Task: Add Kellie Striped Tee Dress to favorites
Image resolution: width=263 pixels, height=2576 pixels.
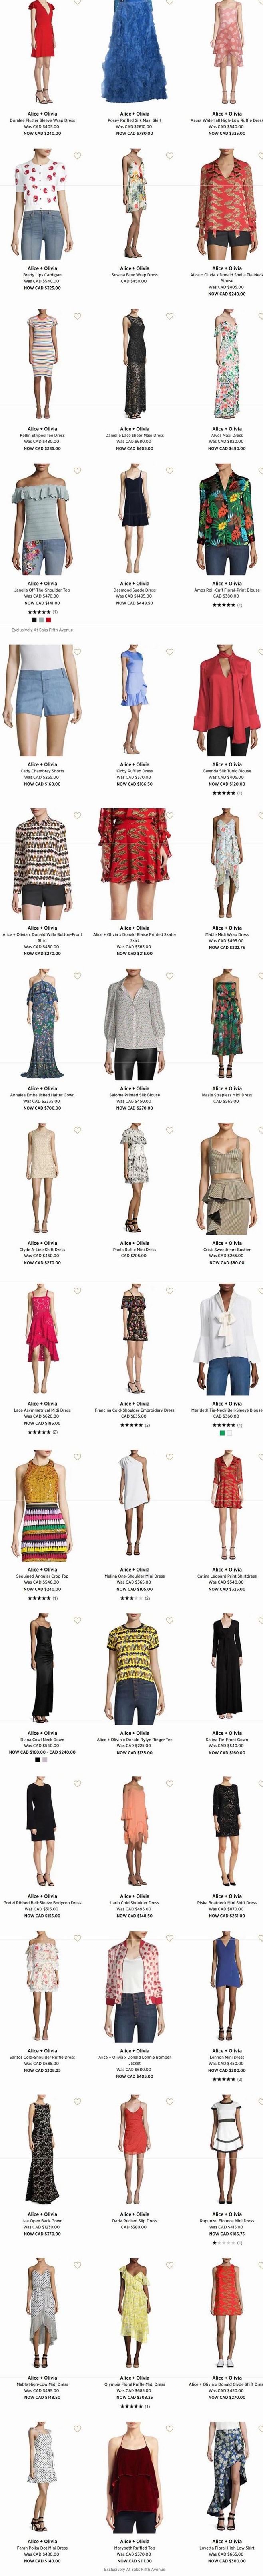Action: 77,316
